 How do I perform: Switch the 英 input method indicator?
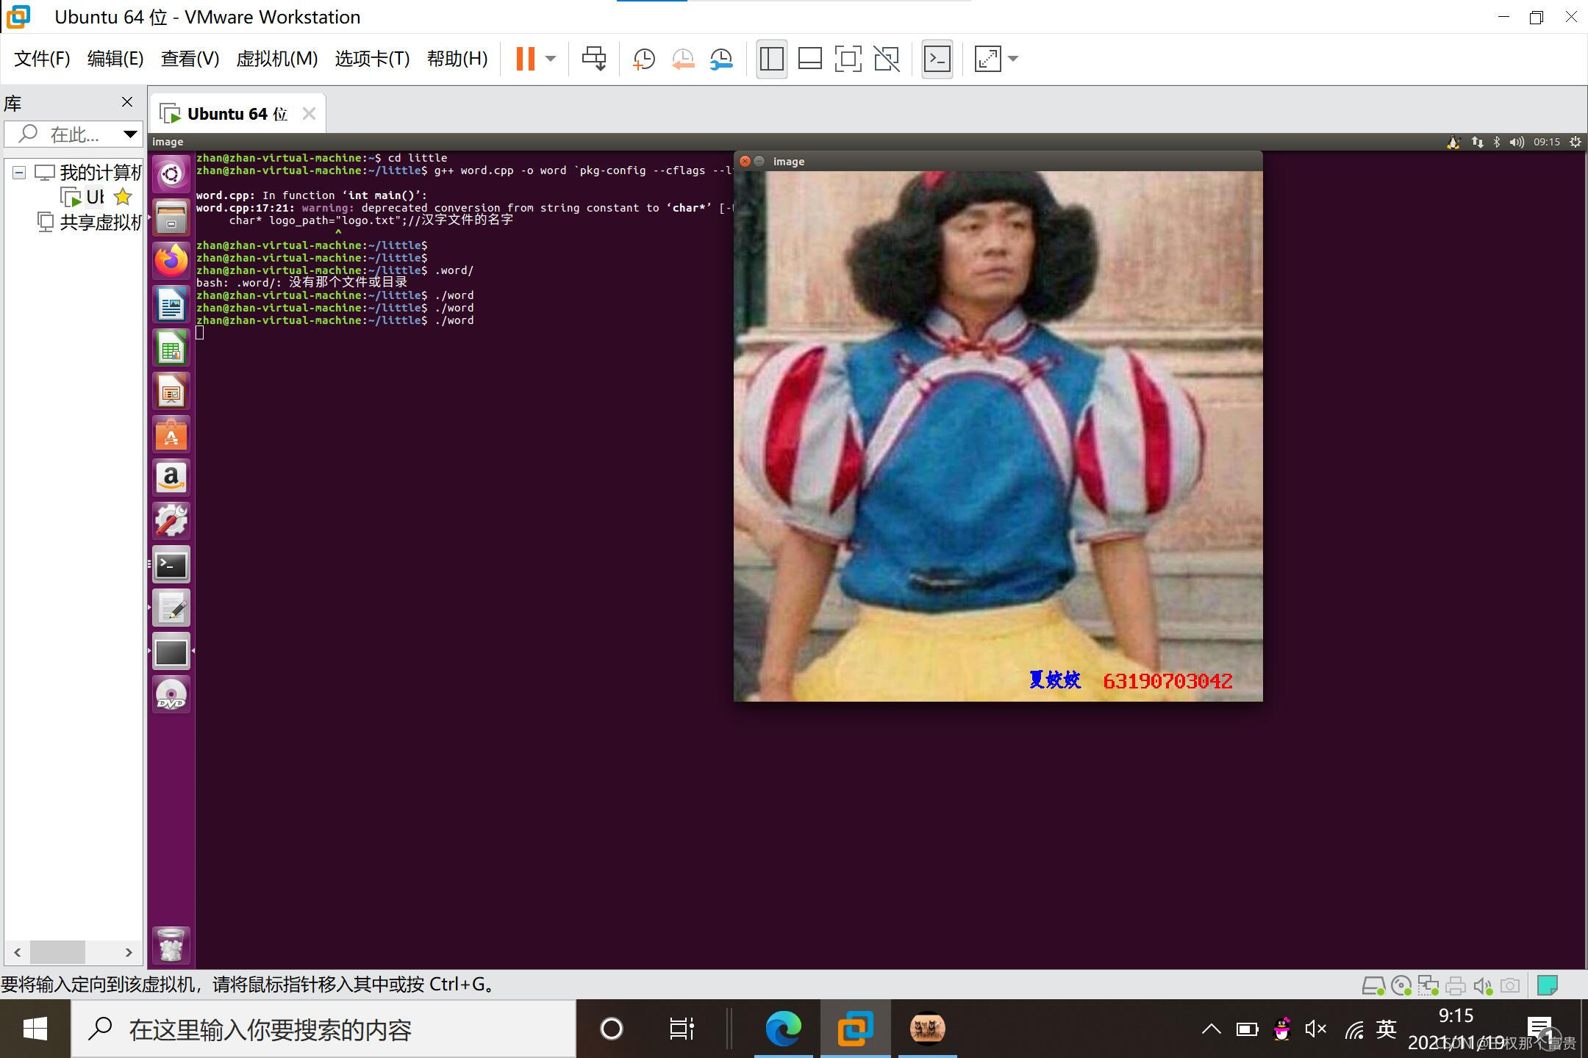1386,1029
